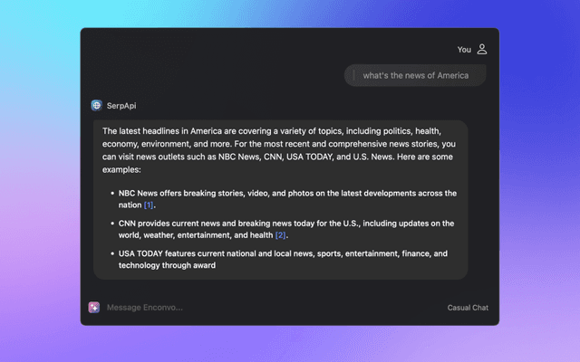Open citation link [1]
This screenshot has width=580, height=362.
pos(149,205)
